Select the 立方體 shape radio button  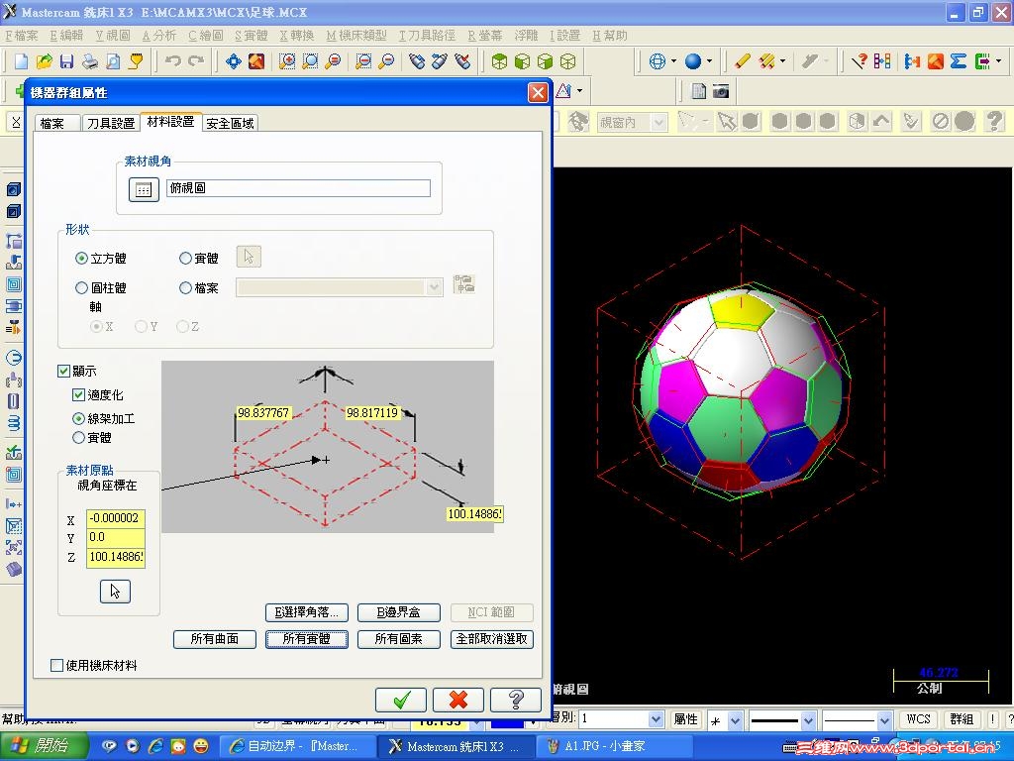81,259
